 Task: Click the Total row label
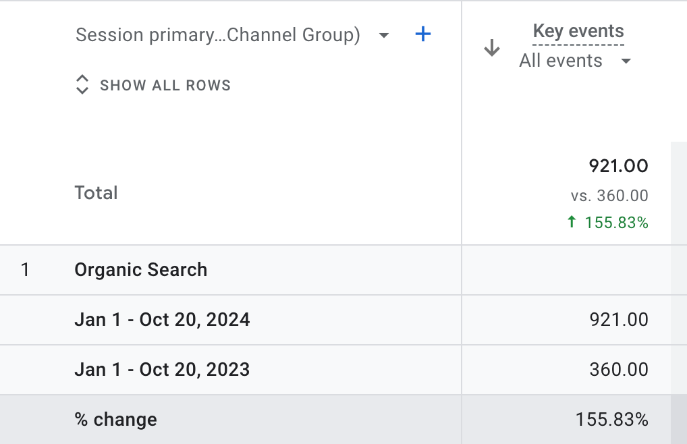click(x=96, y=193)
